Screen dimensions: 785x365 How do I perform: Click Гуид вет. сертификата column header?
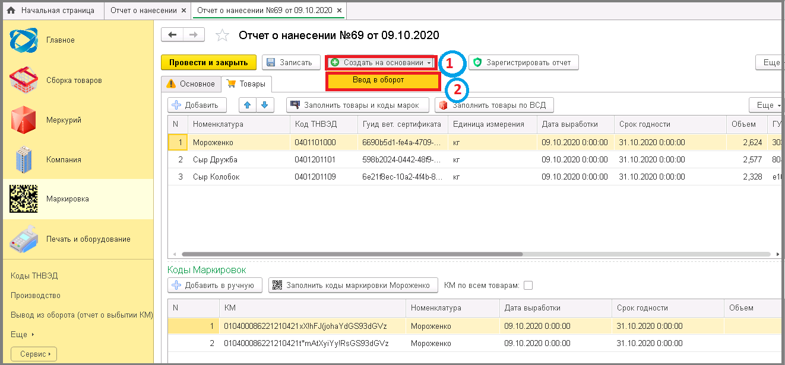click(x=402, y=124)
